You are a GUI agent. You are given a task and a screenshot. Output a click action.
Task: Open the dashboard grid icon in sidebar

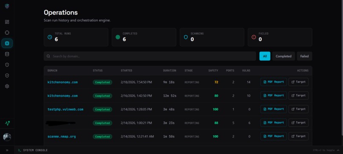(7, 22)
